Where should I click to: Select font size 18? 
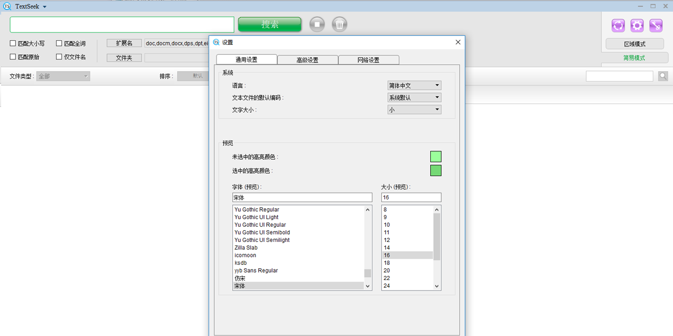pos(407,263)
